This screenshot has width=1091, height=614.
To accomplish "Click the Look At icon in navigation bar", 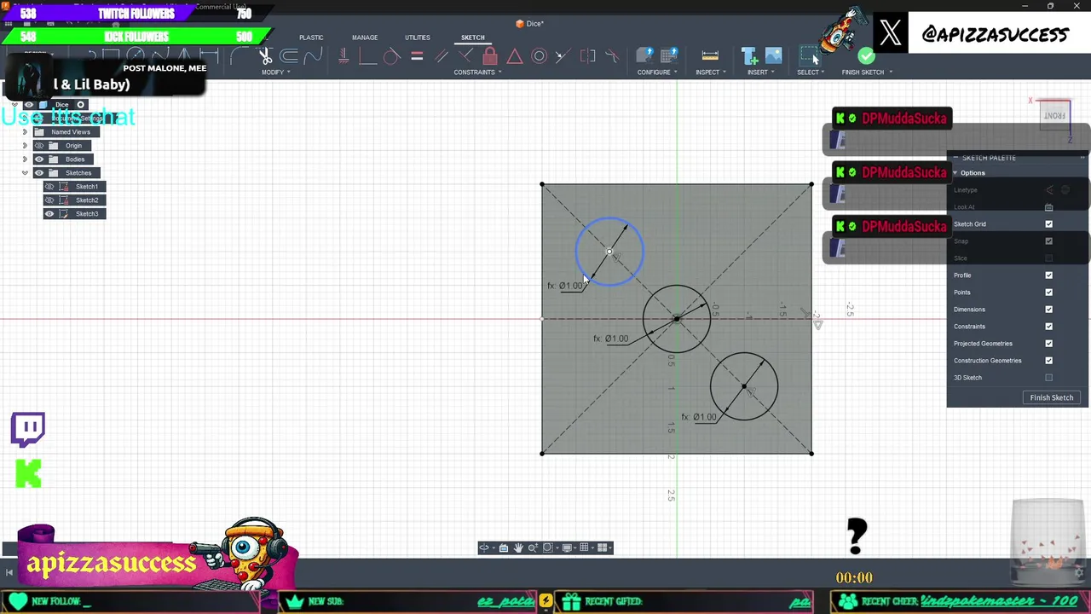I will (504, 547).
